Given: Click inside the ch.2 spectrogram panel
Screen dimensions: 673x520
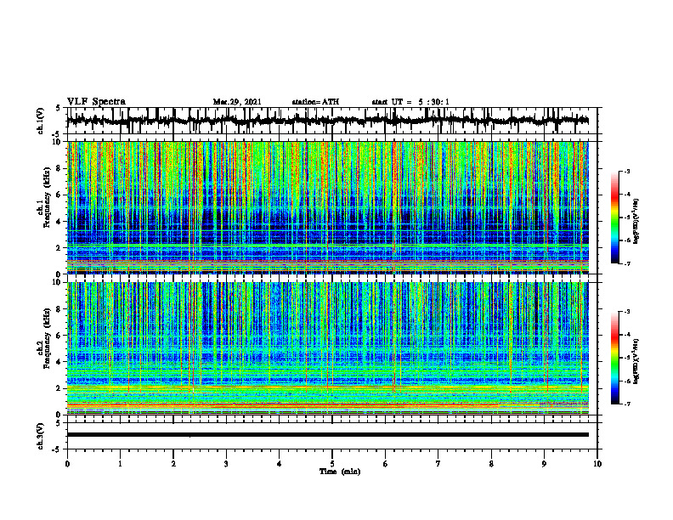Looking at the screenshot, I should click(328, 348).
